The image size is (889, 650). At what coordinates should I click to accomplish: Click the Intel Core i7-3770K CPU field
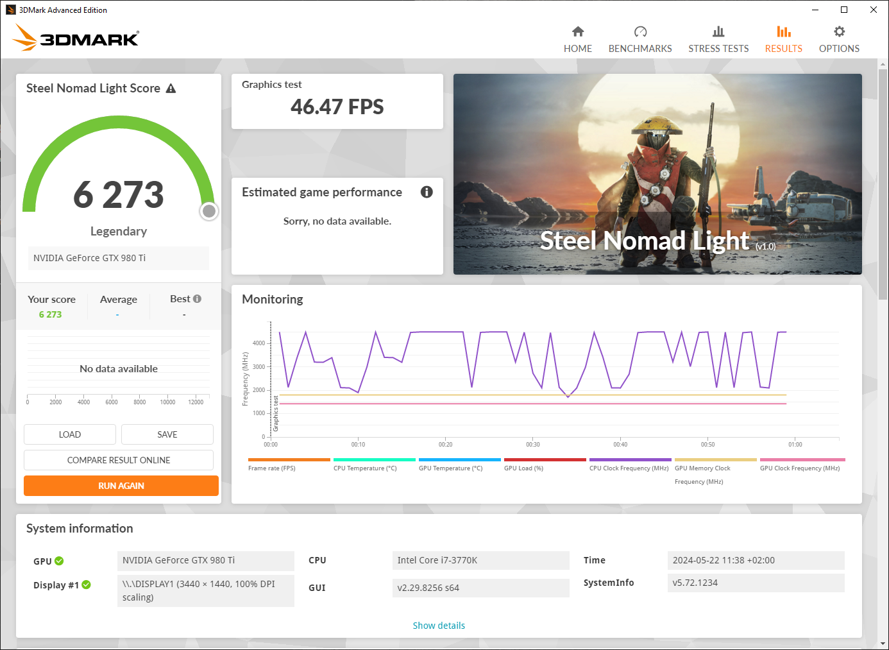(480, 560)
